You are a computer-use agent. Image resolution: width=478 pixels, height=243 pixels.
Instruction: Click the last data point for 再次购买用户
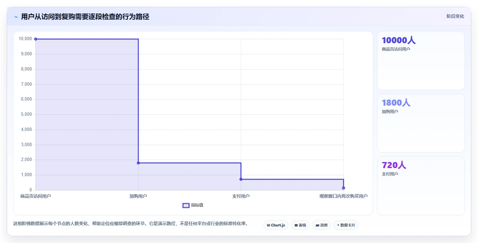coord(343,188)
